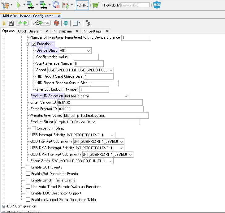Enable the SOF Events checkbox

(28, 167)
